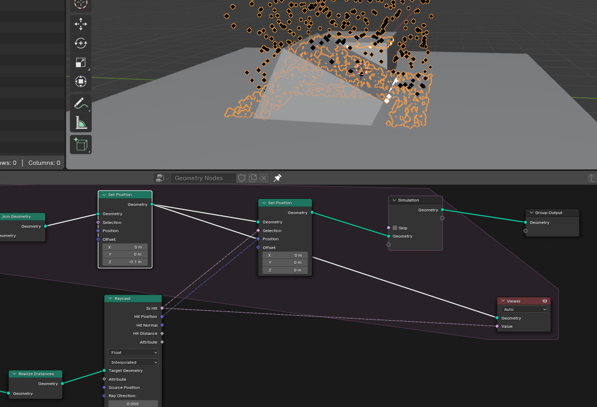The width and height of the screenshot is (597, 407).
Task: Collapse the Group Output node
Action: pyautogui.click(x=531, y=213)
